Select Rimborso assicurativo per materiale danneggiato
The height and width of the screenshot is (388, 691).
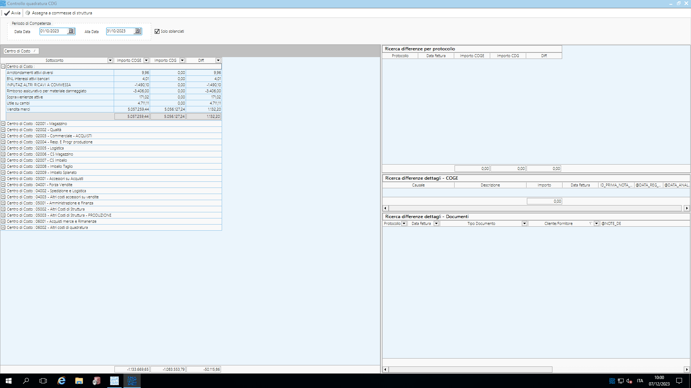[114, 91]
